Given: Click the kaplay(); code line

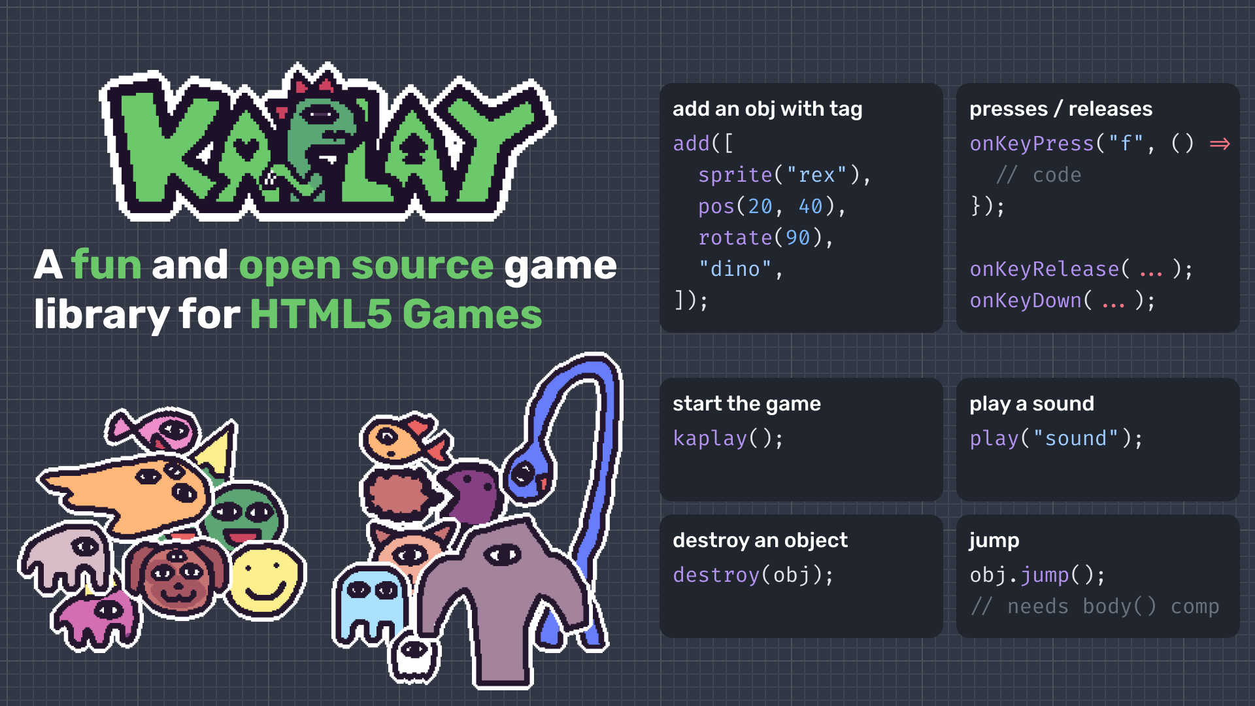Looking at the screenshot, I should 728,439.
